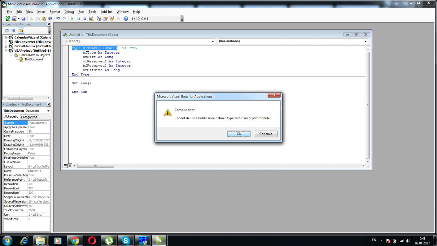Click Procedure View button in code window

(66, 165)
